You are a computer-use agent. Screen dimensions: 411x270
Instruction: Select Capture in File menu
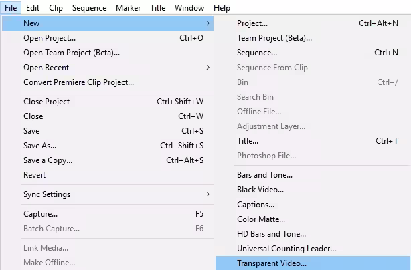[41, 214]
